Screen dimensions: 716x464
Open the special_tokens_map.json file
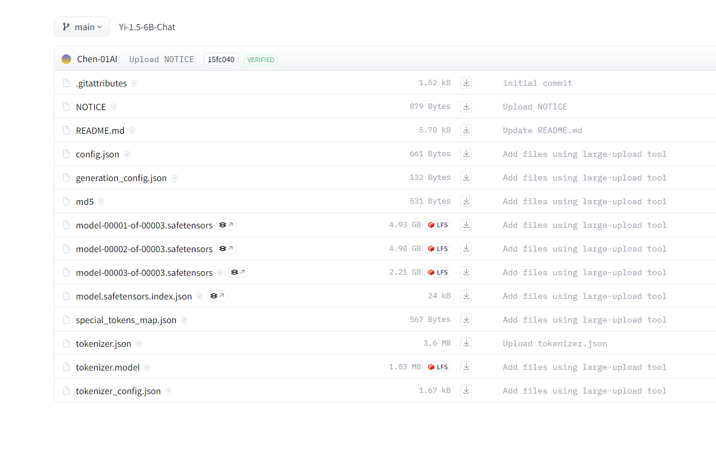126,320
